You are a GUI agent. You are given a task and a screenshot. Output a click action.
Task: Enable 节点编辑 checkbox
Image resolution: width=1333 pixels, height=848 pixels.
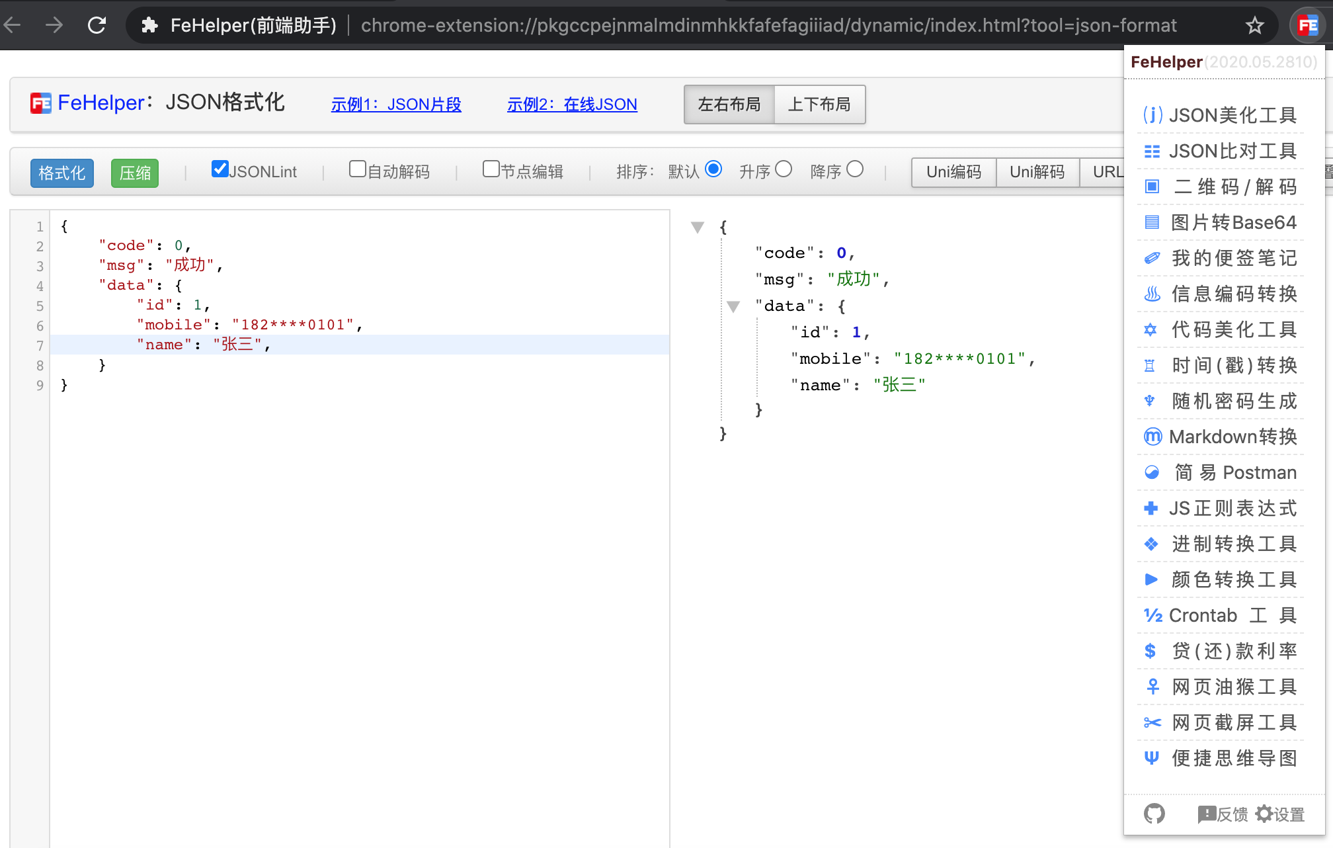tap(491, 169)
